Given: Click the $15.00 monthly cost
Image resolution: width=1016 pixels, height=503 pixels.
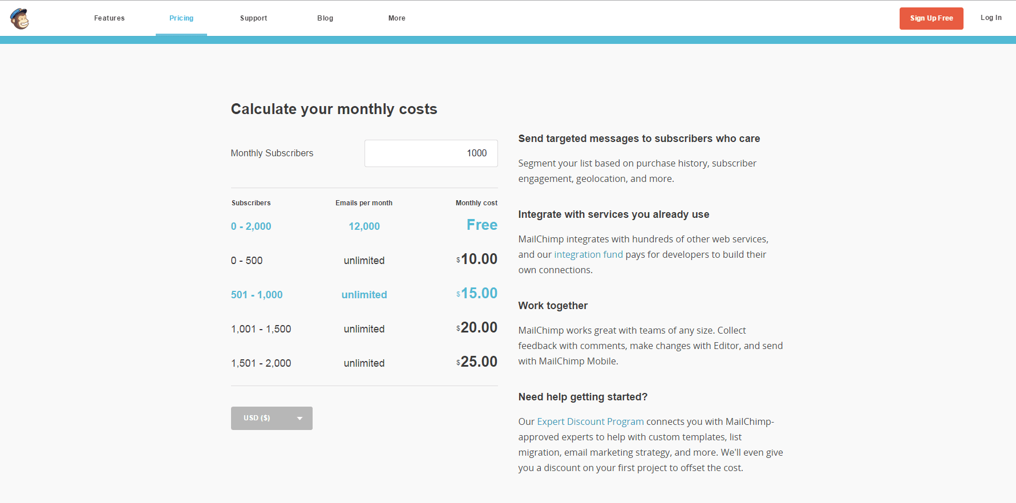Looking at the screenshot, I should [478, 294].
